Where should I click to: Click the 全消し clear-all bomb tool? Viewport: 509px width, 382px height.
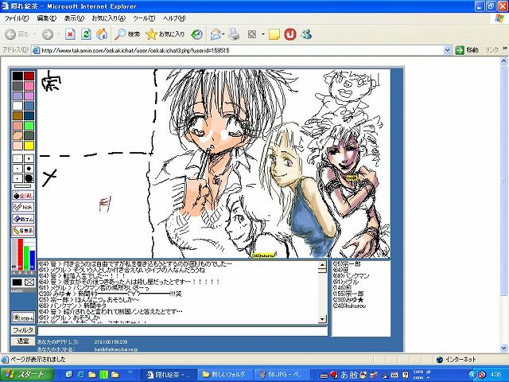point(23,196)
